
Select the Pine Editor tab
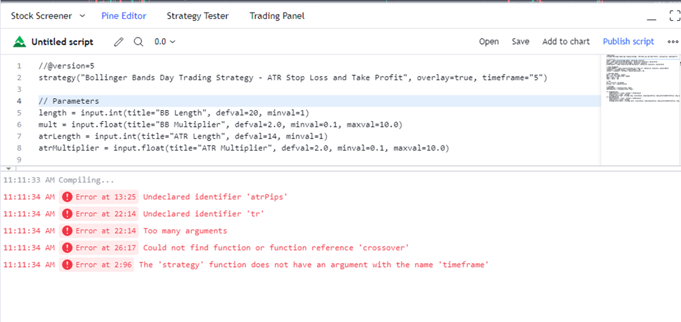[x=124, y=16]
